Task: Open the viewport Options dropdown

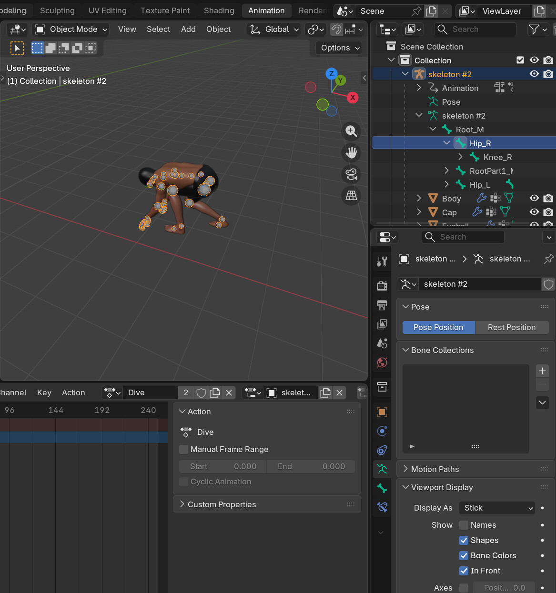Action: pos(338,48)
